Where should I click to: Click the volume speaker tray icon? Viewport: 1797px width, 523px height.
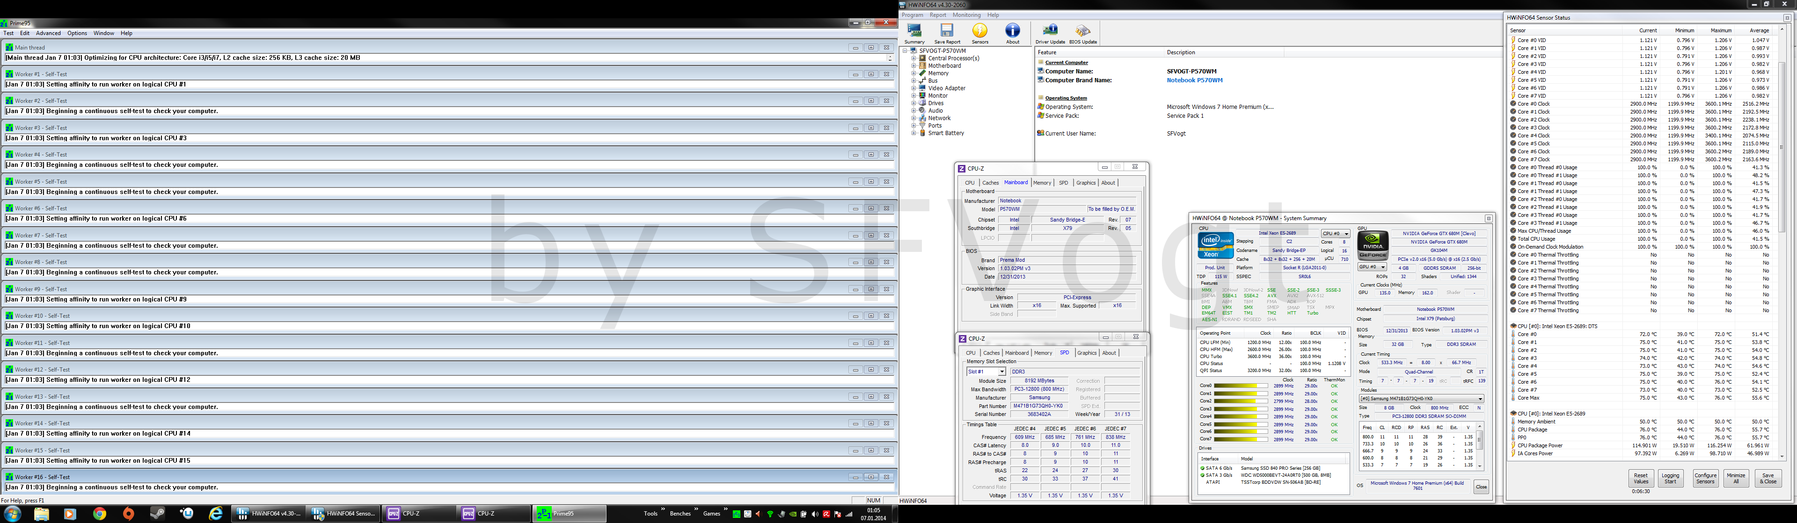(x=816, y=514)
